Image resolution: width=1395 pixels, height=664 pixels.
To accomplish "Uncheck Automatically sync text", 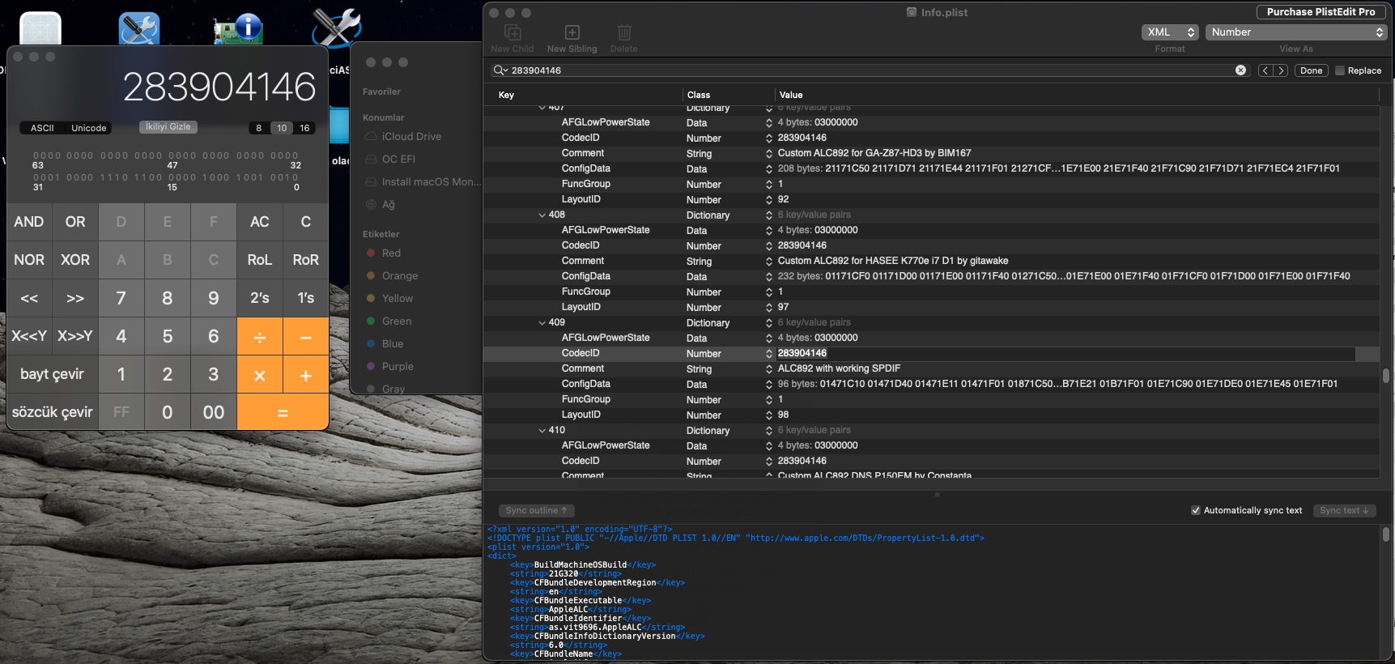I will click(1196, 510).
